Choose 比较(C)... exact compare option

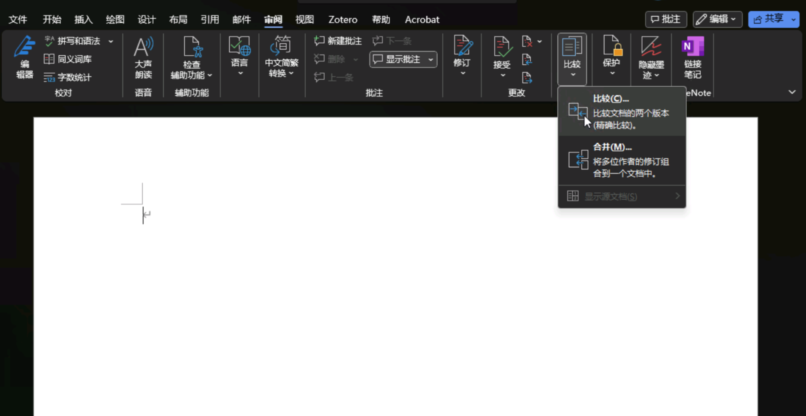(x=622, y=112)
